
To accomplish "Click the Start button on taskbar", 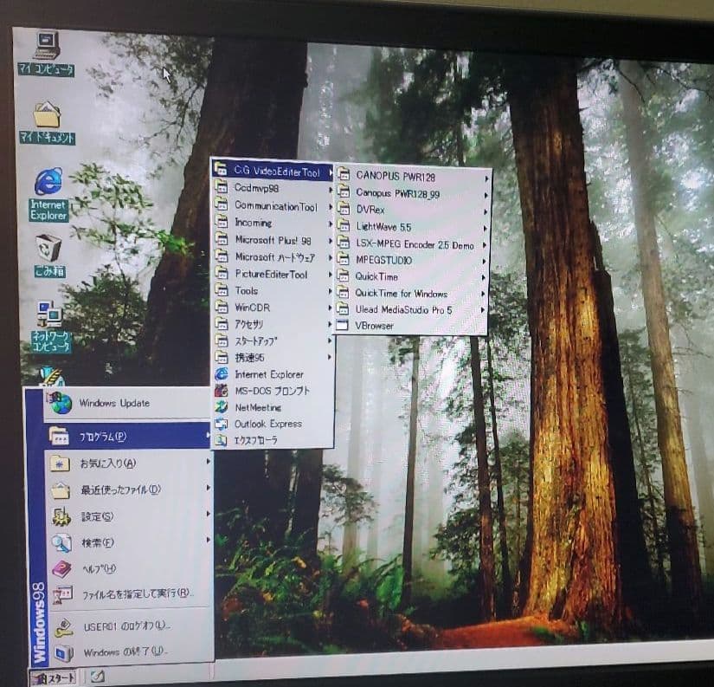I will (53, 677).
